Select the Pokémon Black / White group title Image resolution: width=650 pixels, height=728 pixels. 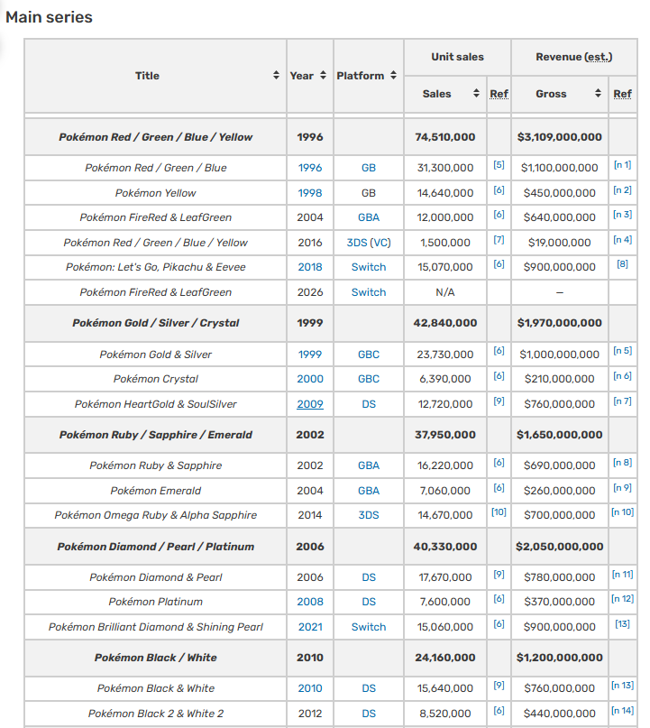point(155,658)
